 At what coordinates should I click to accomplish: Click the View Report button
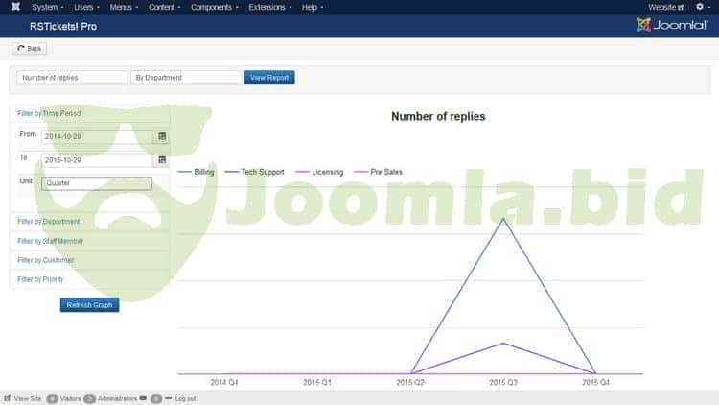(x=269, y=78)
